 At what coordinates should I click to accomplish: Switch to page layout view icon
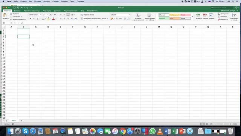[x=207, y=124]
